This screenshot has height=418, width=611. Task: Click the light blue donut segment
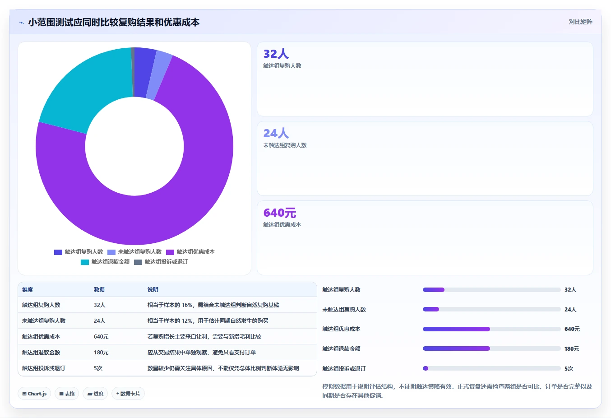[x=159, y=76]
